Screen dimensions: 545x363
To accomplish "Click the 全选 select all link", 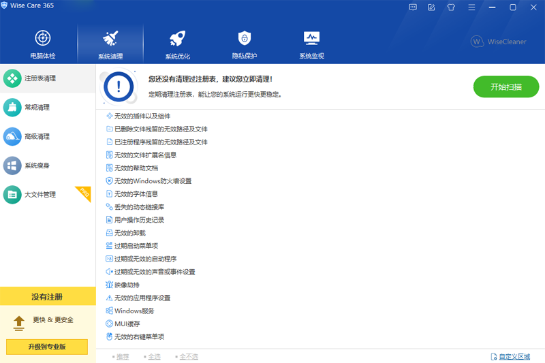I will [x=153, y=356].
